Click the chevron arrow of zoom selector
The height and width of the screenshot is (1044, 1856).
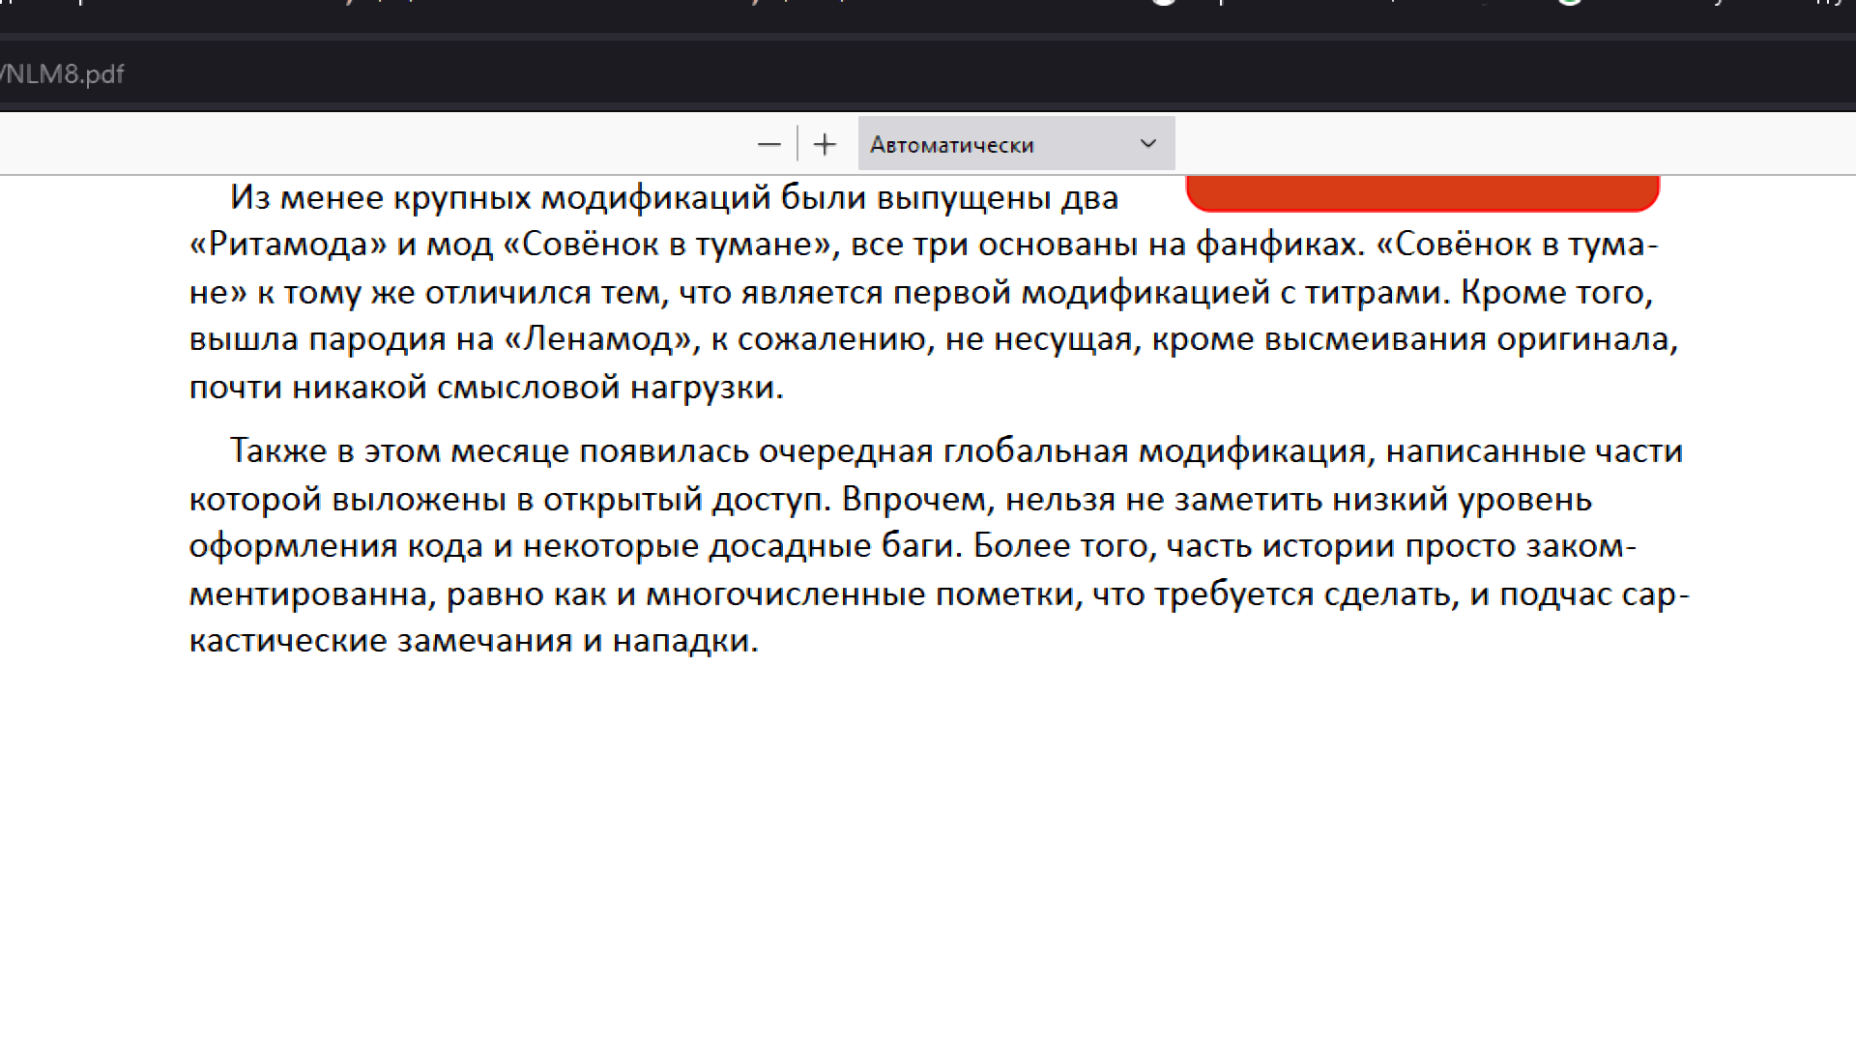(x=1148, y=144)
